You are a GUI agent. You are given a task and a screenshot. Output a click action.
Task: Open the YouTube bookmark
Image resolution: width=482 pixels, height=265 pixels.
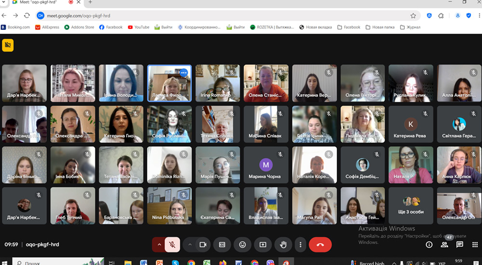pyautogui.click(x=138, y=27)
